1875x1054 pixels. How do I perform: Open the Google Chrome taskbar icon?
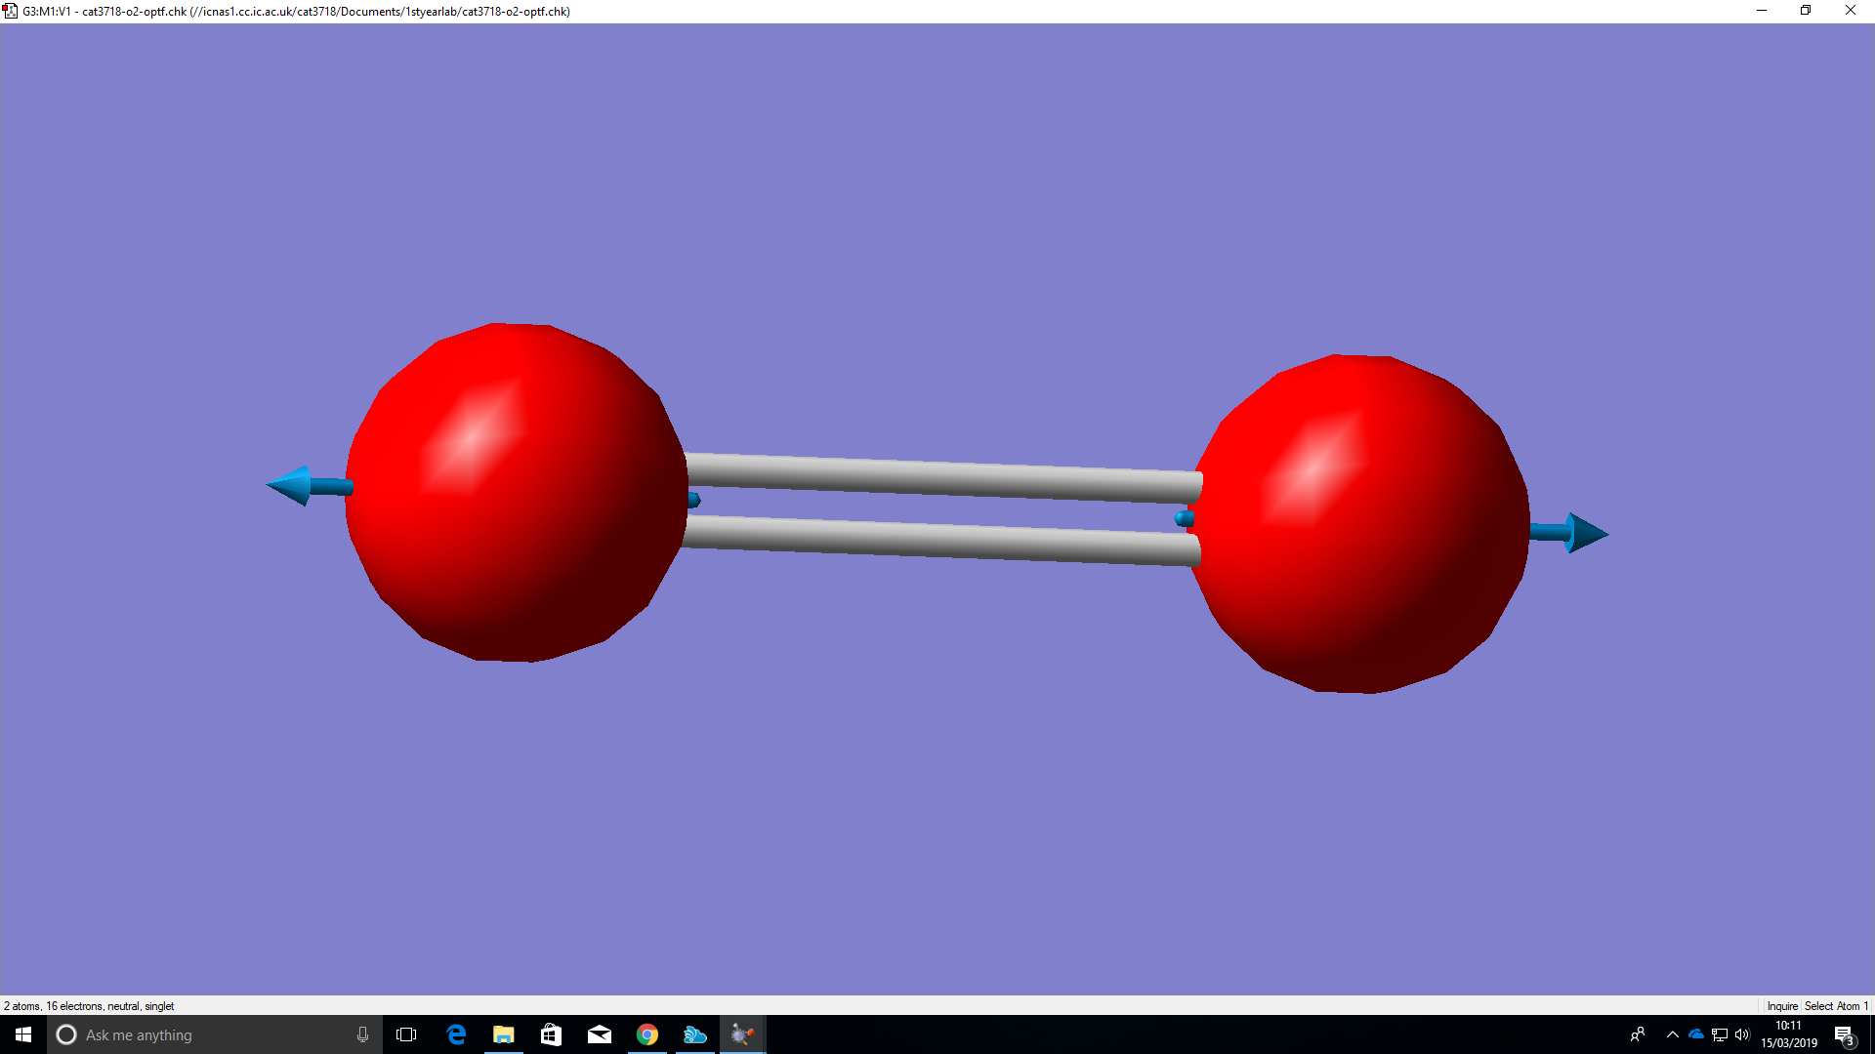tap(647, 1034)
